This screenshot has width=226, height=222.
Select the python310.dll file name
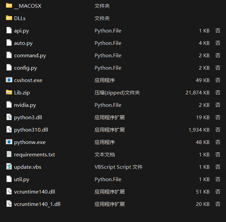pyautogui.click(x=31, y=130)
